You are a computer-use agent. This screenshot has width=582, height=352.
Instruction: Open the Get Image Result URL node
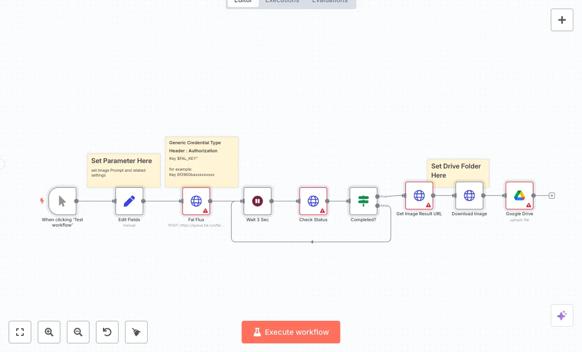point(419,195)
